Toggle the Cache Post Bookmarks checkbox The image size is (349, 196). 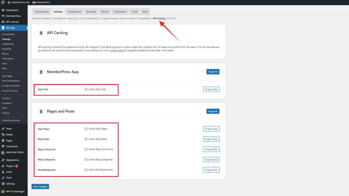[86, 170]
